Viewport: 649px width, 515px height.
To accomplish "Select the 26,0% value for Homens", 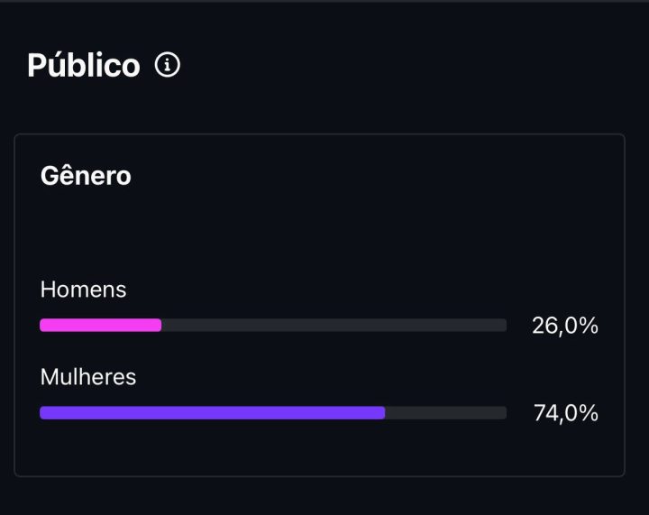I will coord(565,326).
